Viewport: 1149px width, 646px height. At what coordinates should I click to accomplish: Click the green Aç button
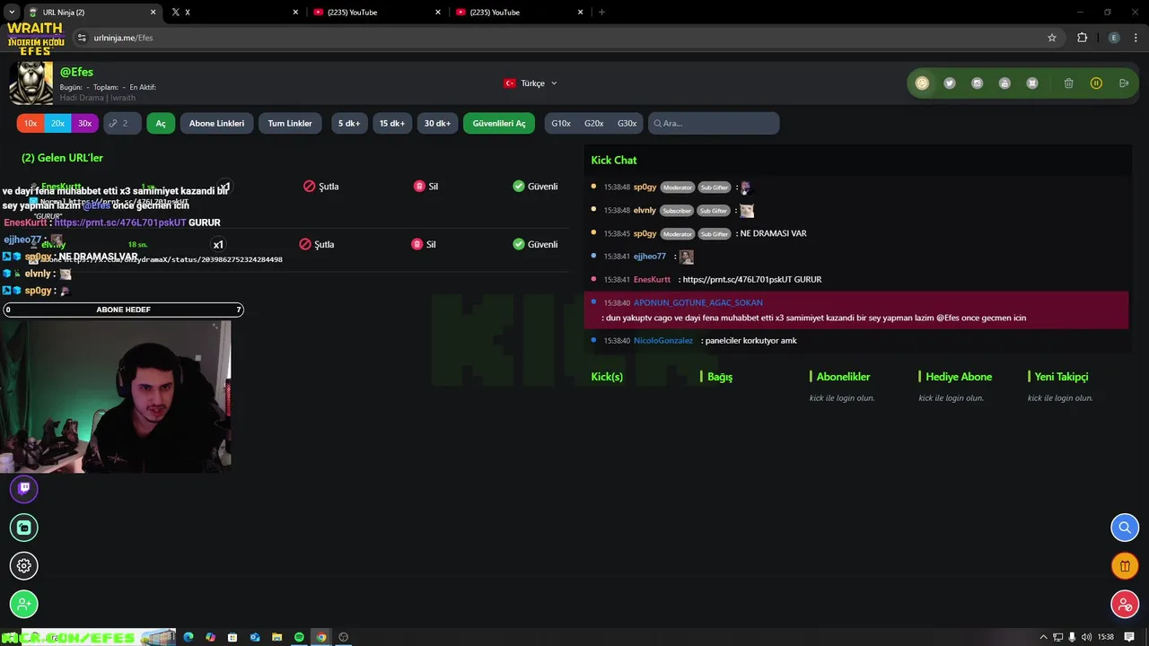coord(161,124)
